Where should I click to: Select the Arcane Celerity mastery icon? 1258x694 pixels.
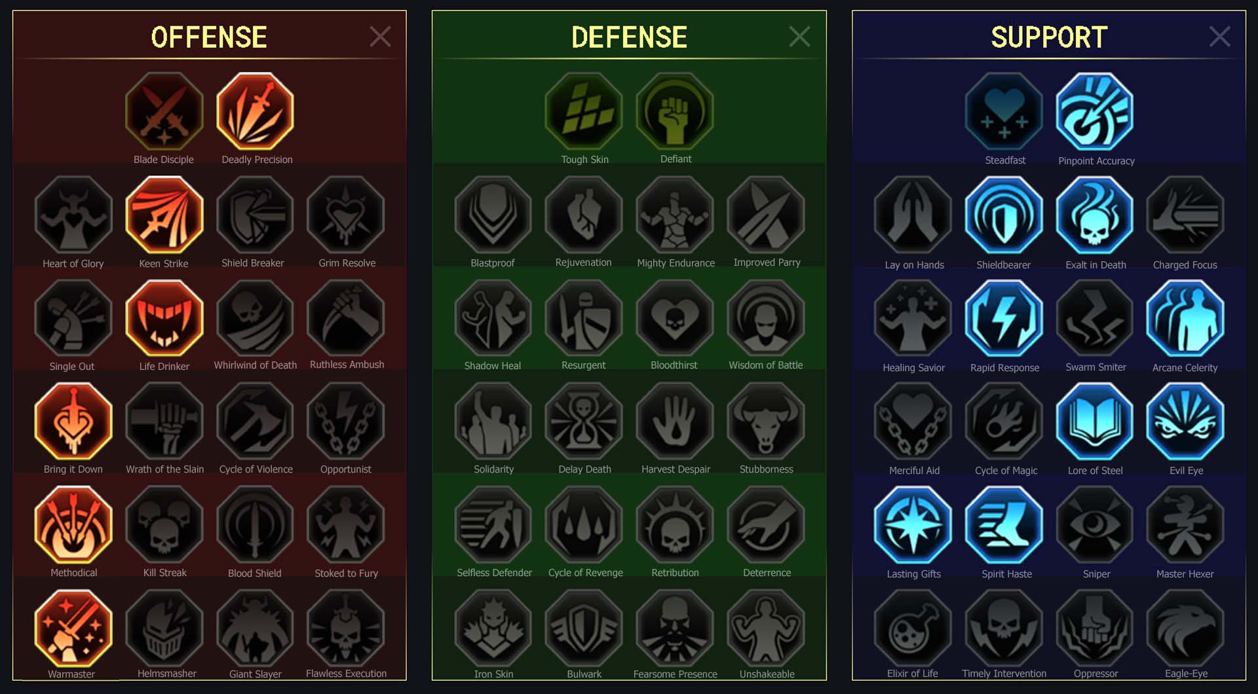pos(1185,318)
